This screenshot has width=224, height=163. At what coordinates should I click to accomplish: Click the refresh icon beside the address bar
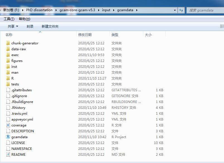tap(181, 10)
